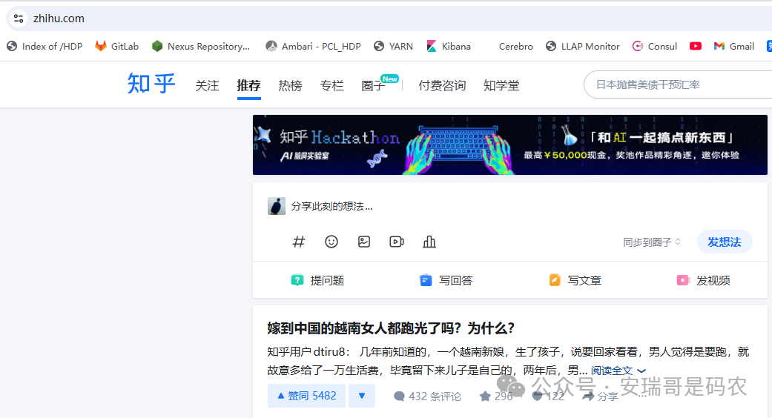Open the 付费咨询 link
The width and height of the screenshot is (772, 418).
442,85
